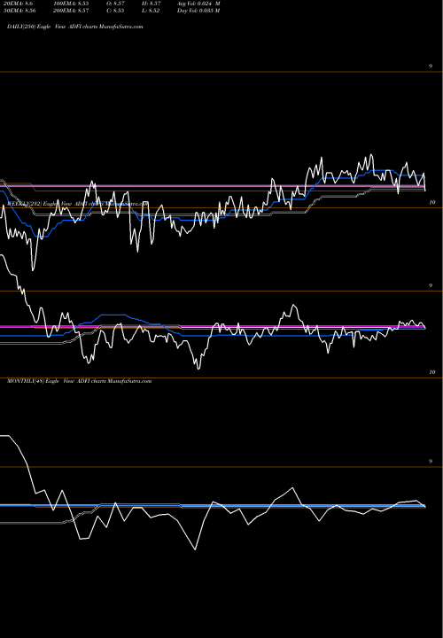The width and height of the screenshot is (443, 638).
Task: Click the MONTHLY(48) Eagle View chart title
Action: [x=80, y=381]
